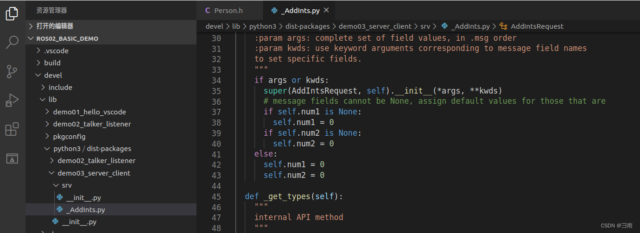The width and height of the screenshot is (640, 233).
Task: Click line number 34 in gutter
Action: tap(216, 80)
